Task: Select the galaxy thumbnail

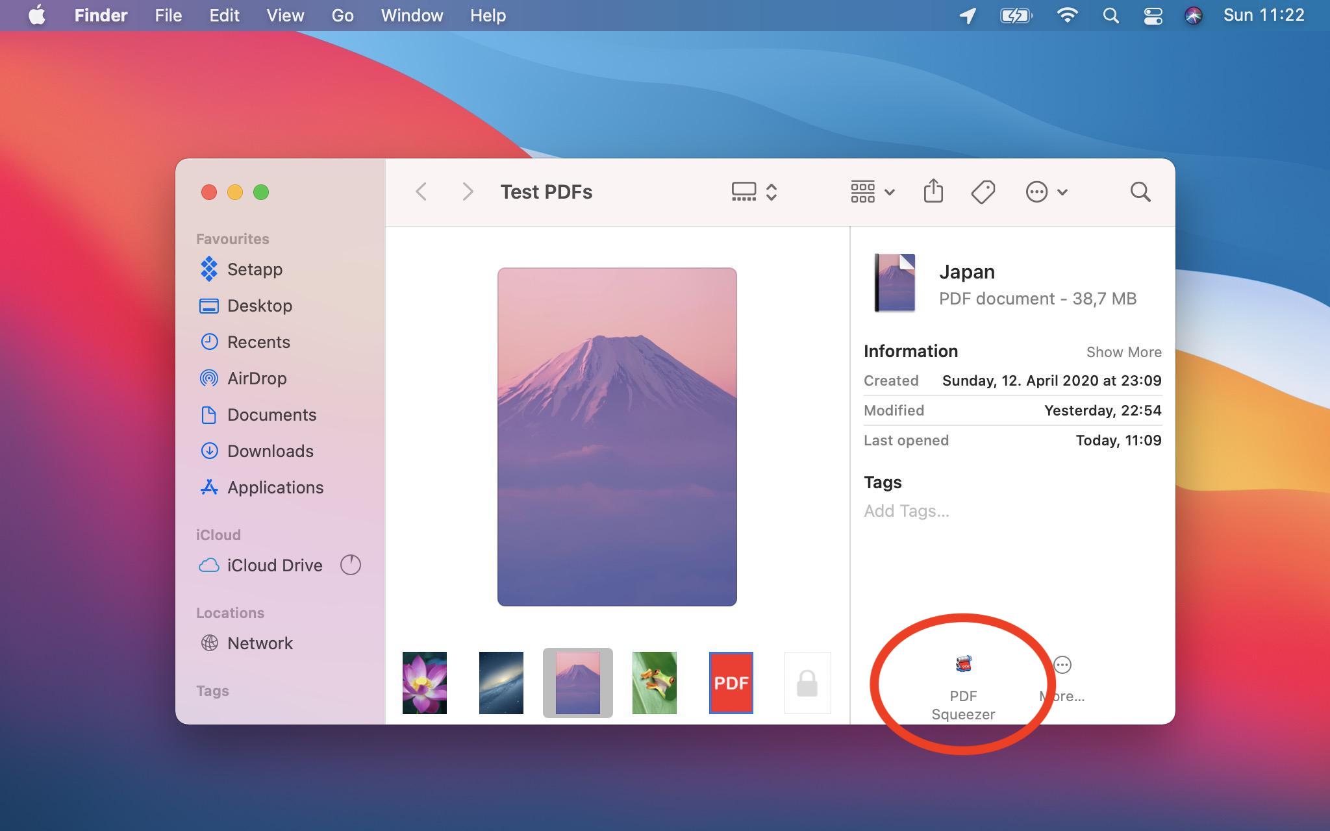Action: point(501,683)
